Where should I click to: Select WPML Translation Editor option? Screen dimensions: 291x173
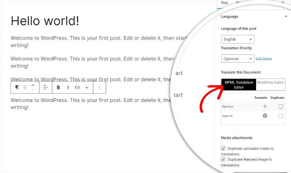[x=239, y=84]
